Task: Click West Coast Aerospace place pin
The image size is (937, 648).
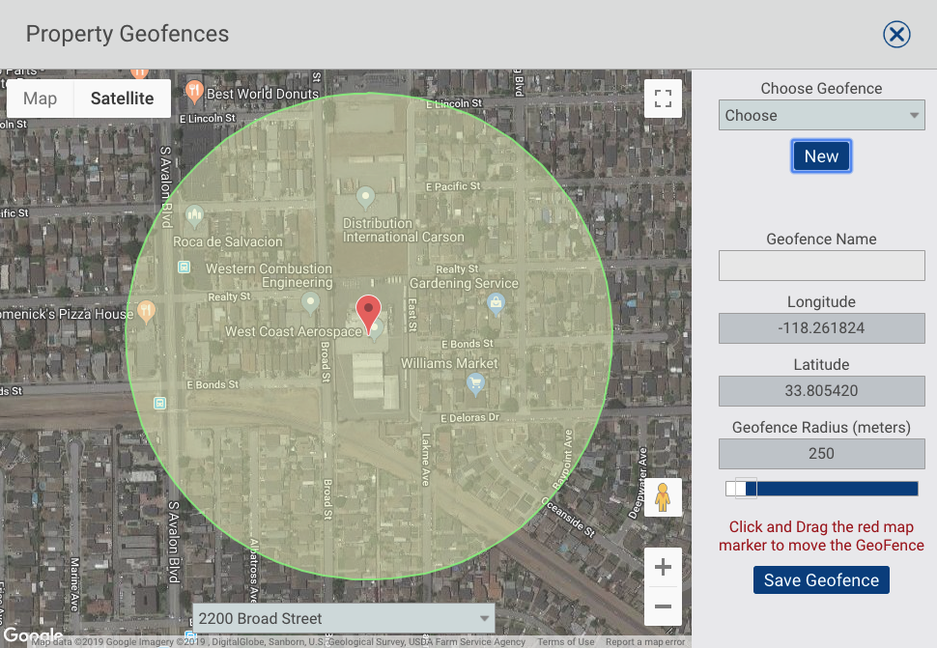Action: tap(376, 330)
